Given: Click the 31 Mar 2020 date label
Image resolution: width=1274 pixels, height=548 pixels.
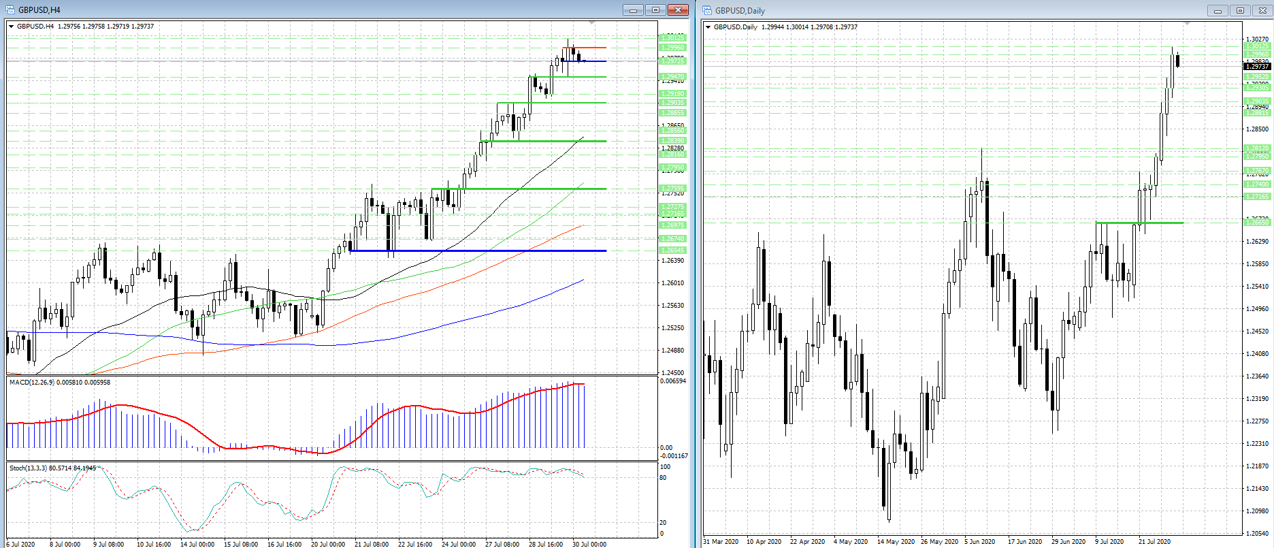Looking at the screenshot, I should coord(721,542).
